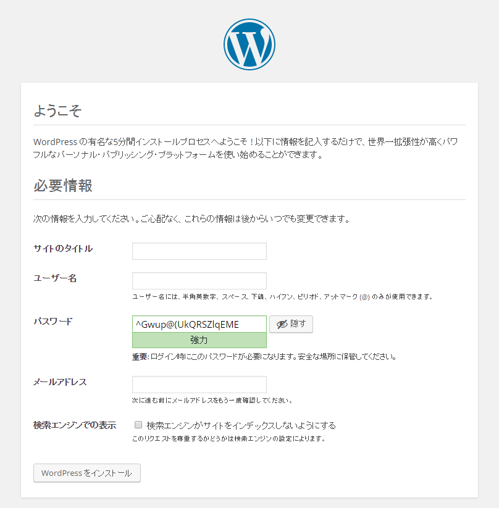Click the crossed-out eye icon beside password

(282, 324)
